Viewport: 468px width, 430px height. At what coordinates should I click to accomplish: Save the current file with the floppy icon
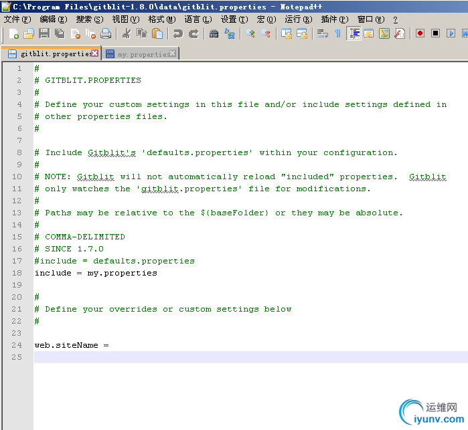click(44, 33)
